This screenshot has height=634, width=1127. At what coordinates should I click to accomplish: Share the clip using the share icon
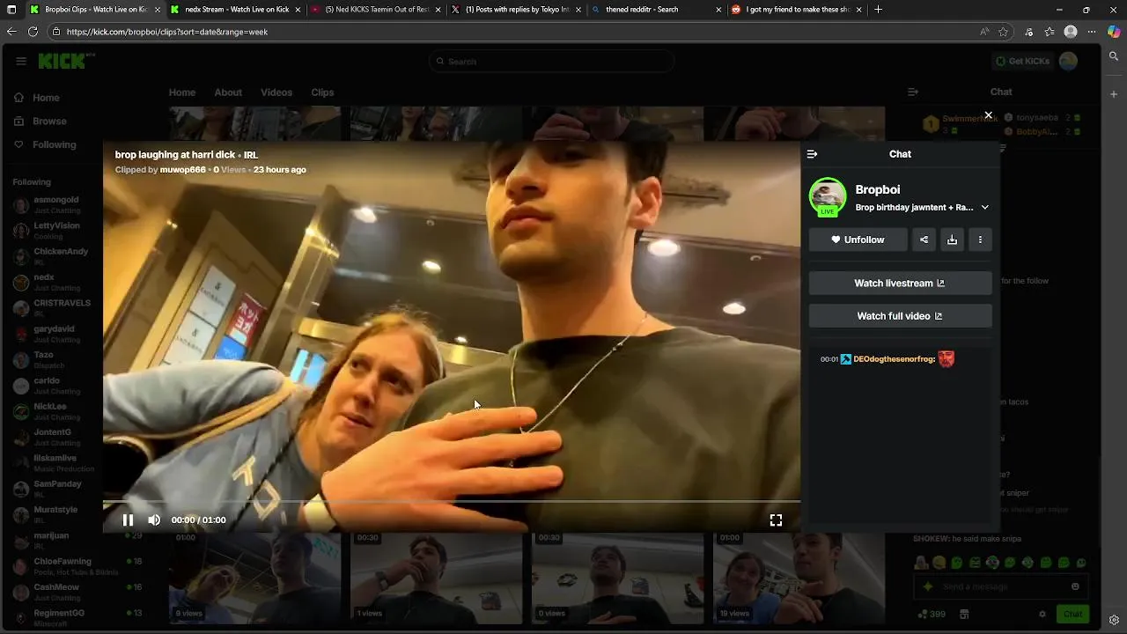pos(924,240)
